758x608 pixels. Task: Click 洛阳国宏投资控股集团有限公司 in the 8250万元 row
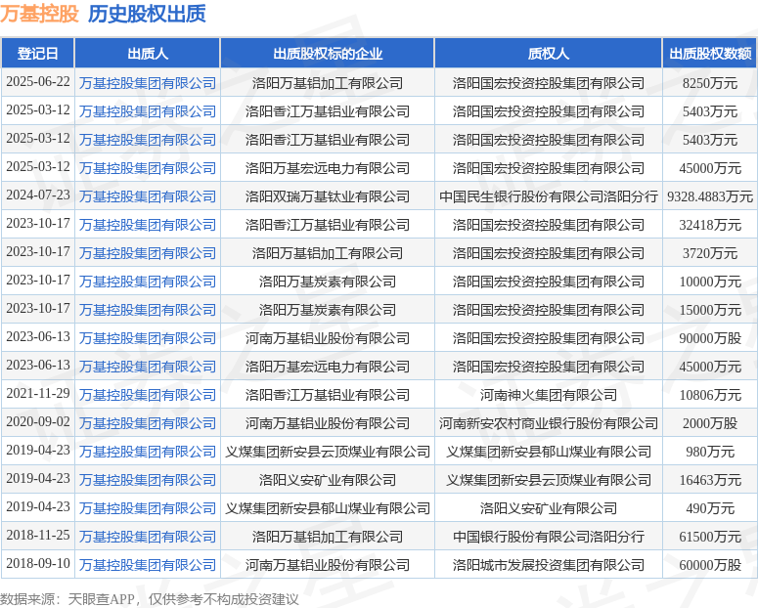click(x=548, y=83)
